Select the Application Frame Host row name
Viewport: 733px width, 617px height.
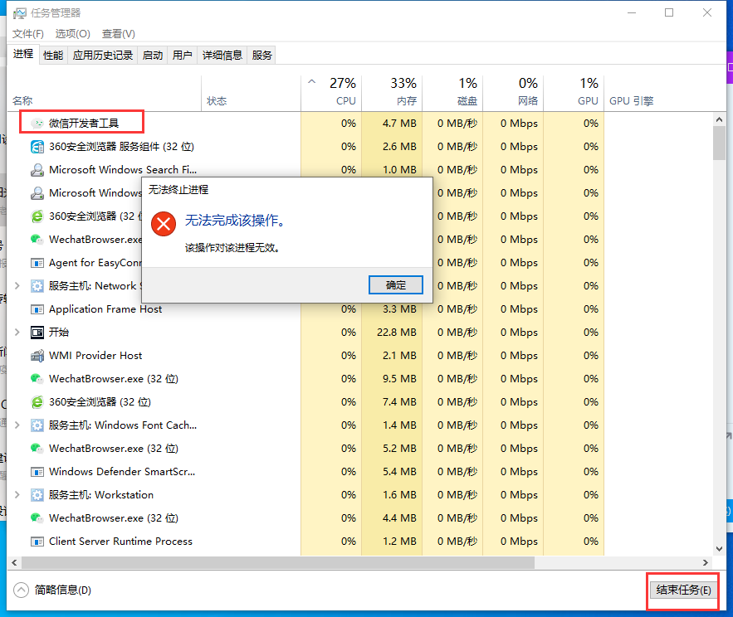105,309
